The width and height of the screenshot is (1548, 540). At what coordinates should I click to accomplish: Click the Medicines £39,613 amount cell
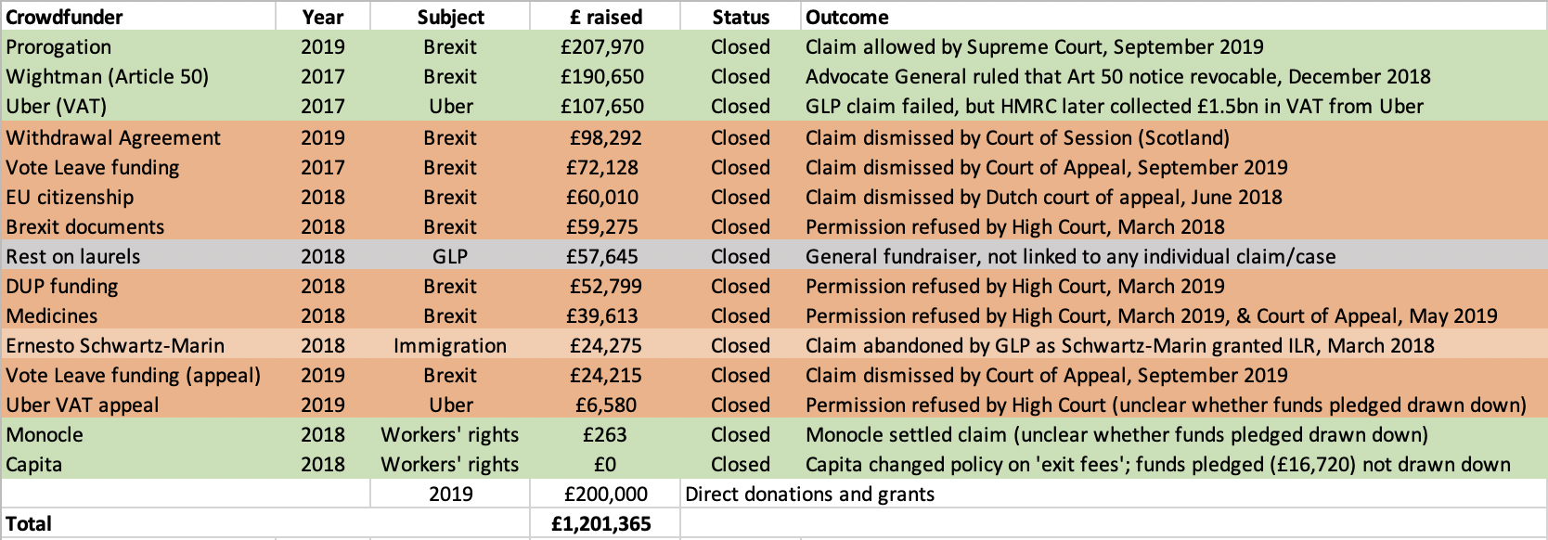602,315
